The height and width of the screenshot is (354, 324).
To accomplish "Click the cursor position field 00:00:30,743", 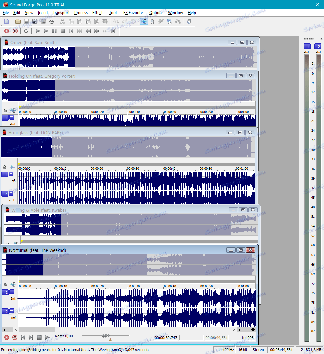I will click(x=166, y=338).
